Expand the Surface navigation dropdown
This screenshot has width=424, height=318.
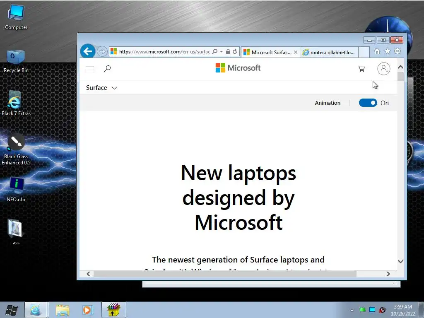point(101,88)
